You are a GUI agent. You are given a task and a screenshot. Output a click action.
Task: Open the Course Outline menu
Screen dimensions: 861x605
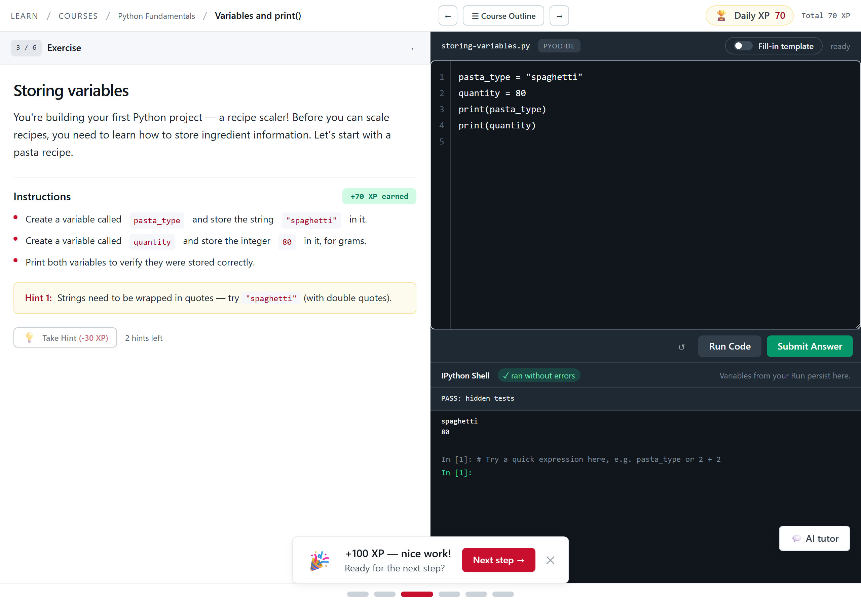pyautogui.click(x=503, y=16)
